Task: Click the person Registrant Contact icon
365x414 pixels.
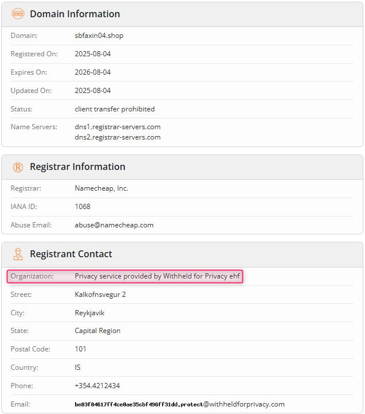Action: tap(18, 254)
